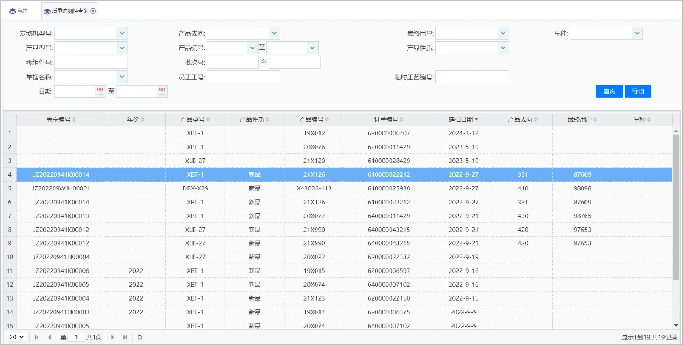Click cell JZ20220941K00013
The image size is (683, 345).
61,216
